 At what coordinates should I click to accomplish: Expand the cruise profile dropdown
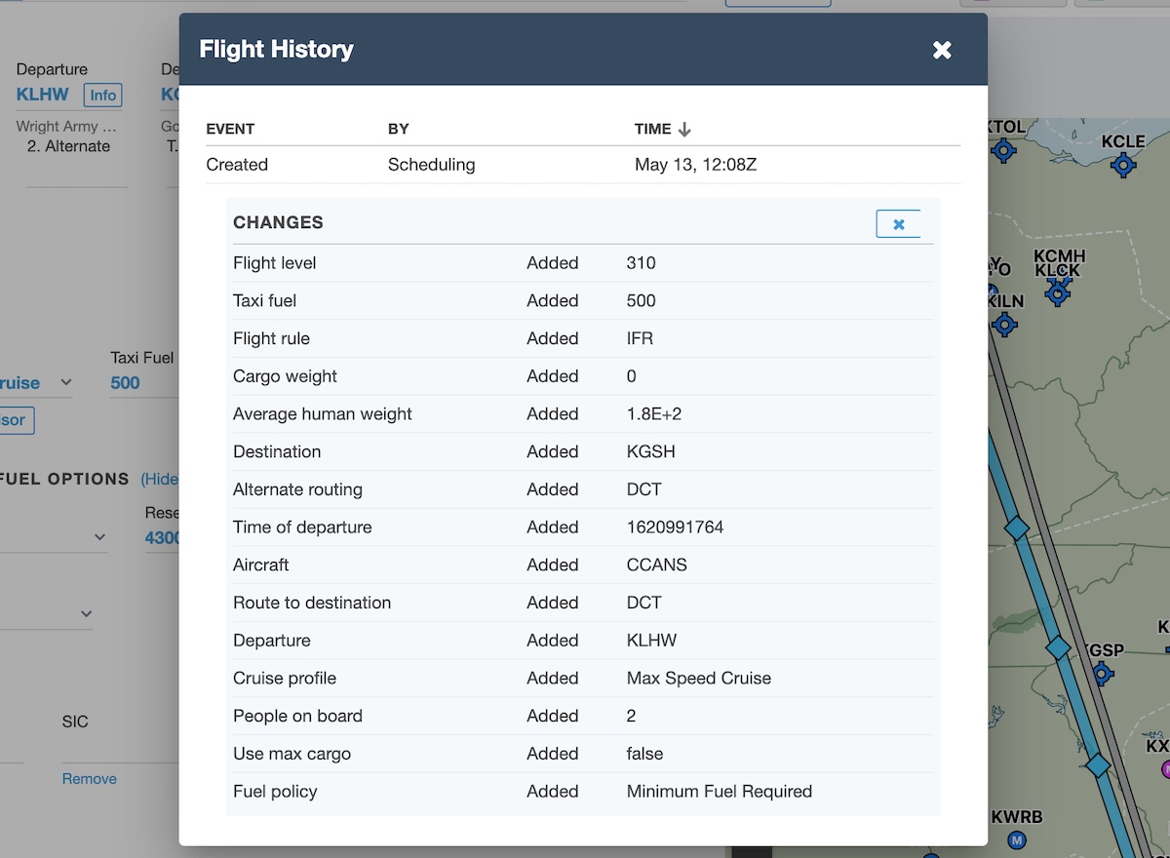point(66,382)
